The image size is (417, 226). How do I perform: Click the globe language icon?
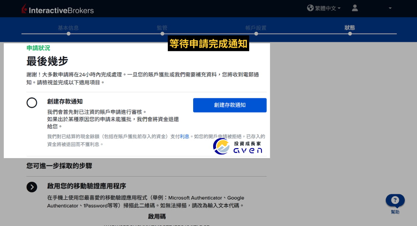310,8
